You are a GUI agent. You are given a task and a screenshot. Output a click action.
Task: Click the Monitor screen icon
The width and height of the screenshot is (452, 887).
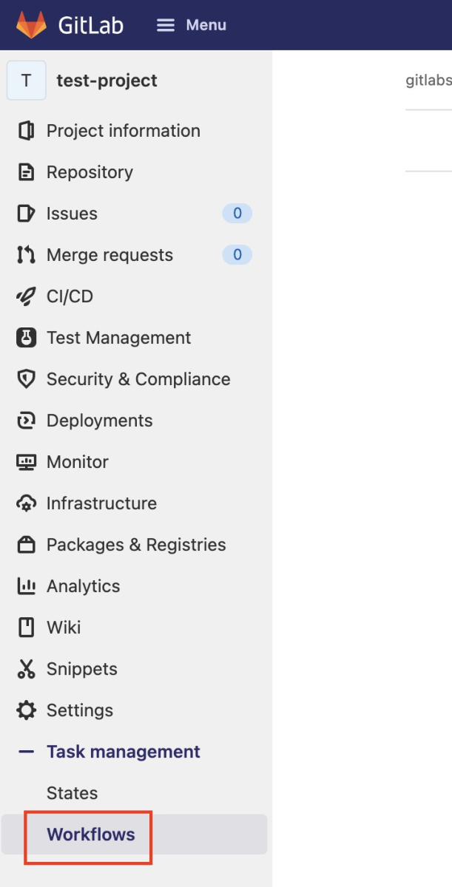(x=26, y=462)
